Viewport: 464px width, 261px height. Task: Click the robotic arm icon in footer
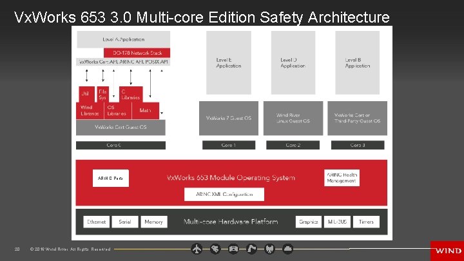[x=251, y=249]
